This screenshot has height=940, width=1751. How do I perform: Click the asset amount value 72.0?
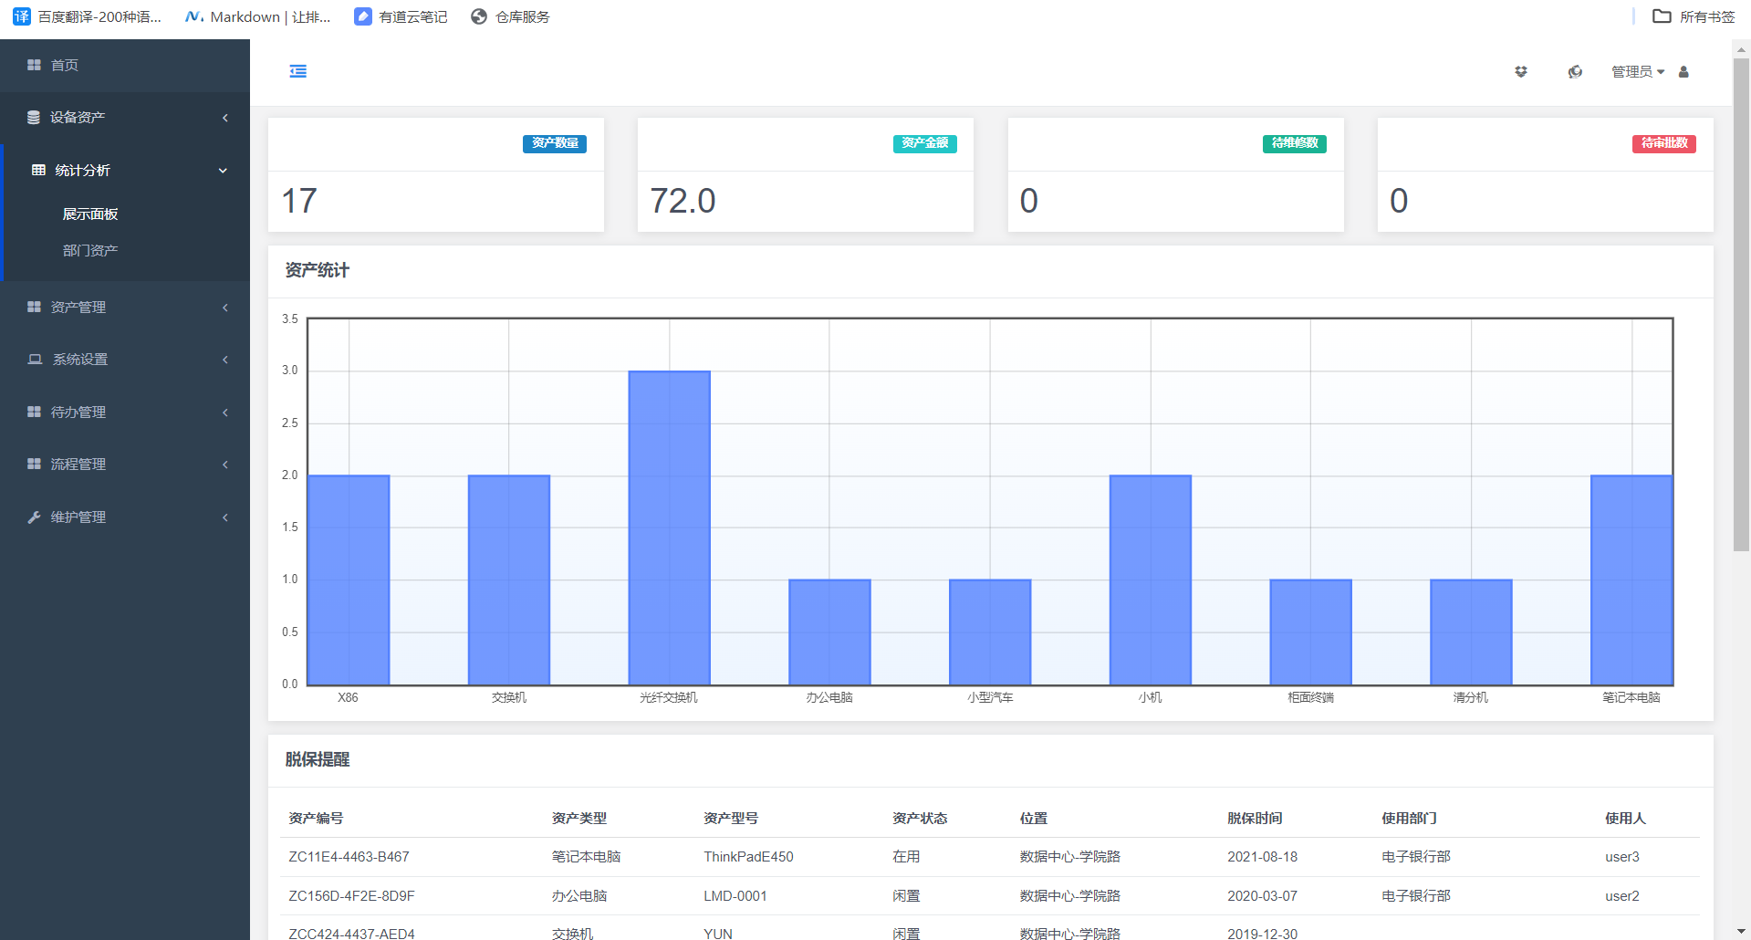coord(683,201)
